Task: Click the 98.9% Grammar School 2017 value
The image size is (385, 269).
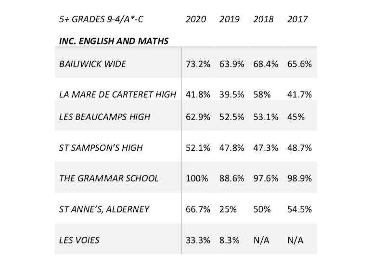Action: point(299,178)
